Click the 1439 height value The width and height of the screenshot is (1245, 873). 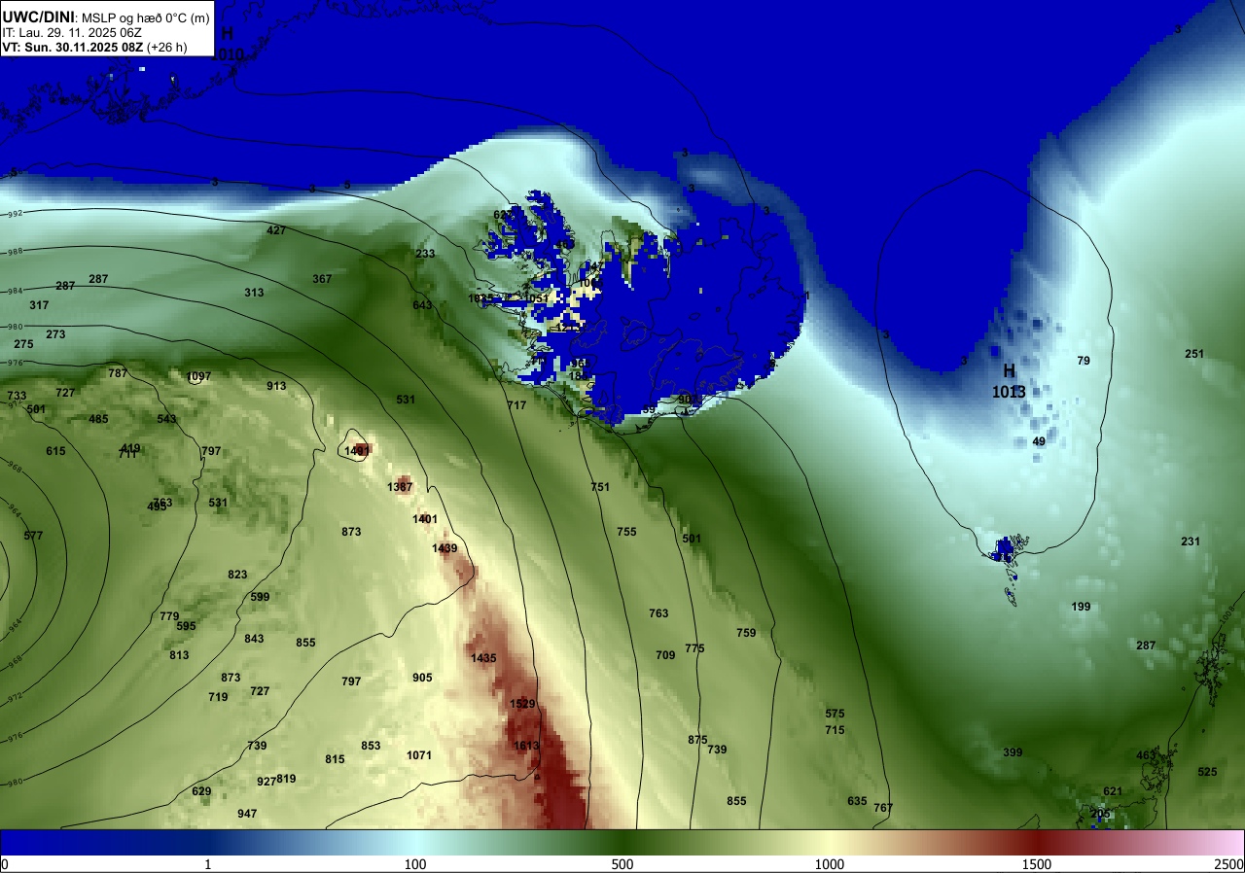[445, 549]
